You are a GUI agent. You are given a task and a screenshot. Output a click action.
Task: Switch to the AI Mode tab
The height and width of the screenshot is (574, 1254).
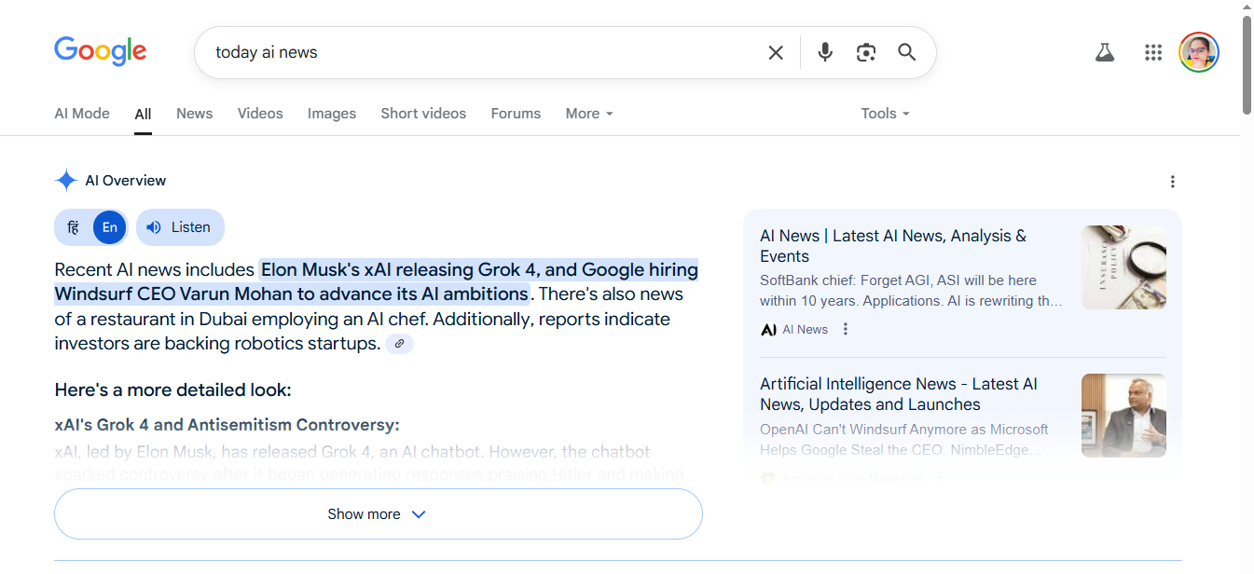click(82, 114)
